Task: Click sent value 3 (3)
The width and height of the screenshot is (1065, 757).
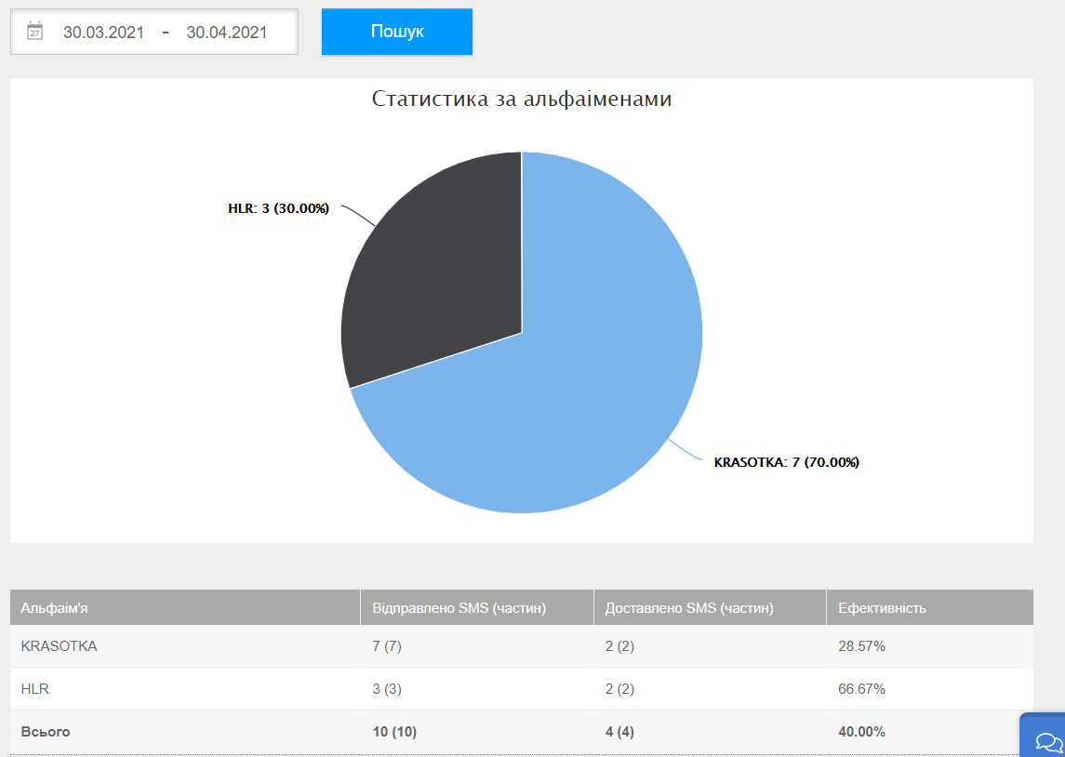Action: coord(387,689)
